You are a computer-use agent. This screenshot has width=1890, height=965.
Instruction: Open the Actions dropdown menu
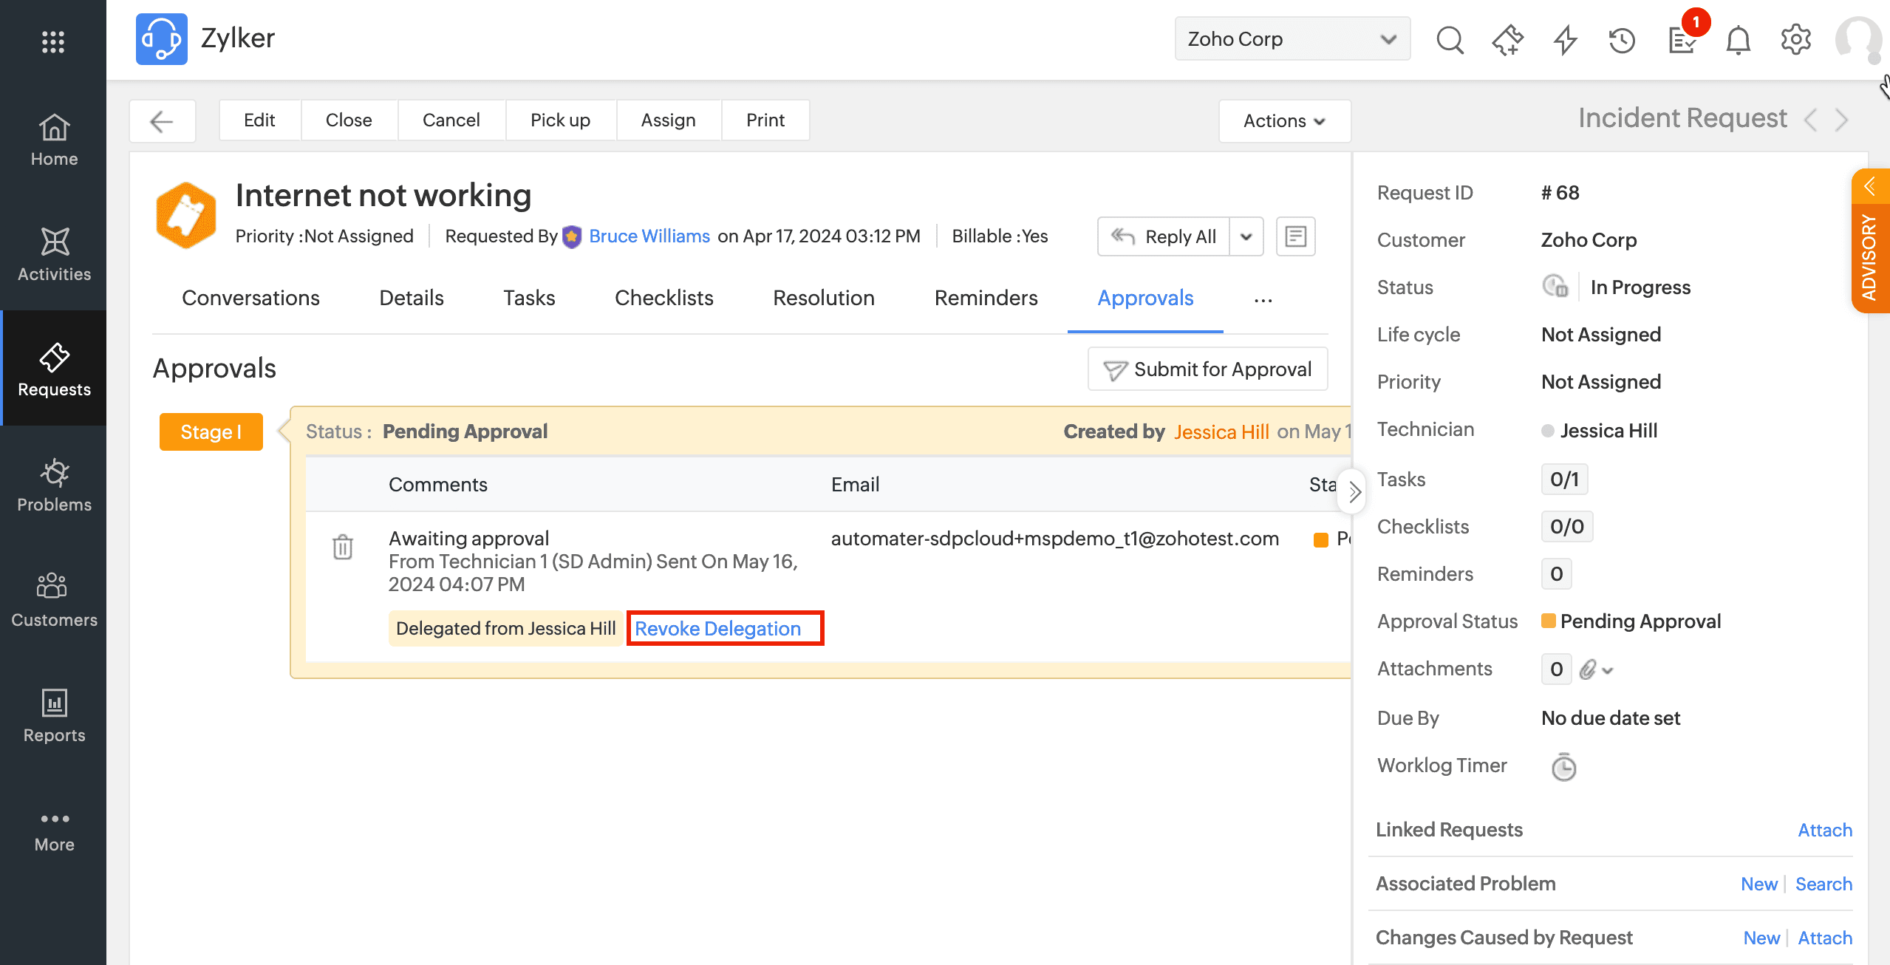[1284, 120]
